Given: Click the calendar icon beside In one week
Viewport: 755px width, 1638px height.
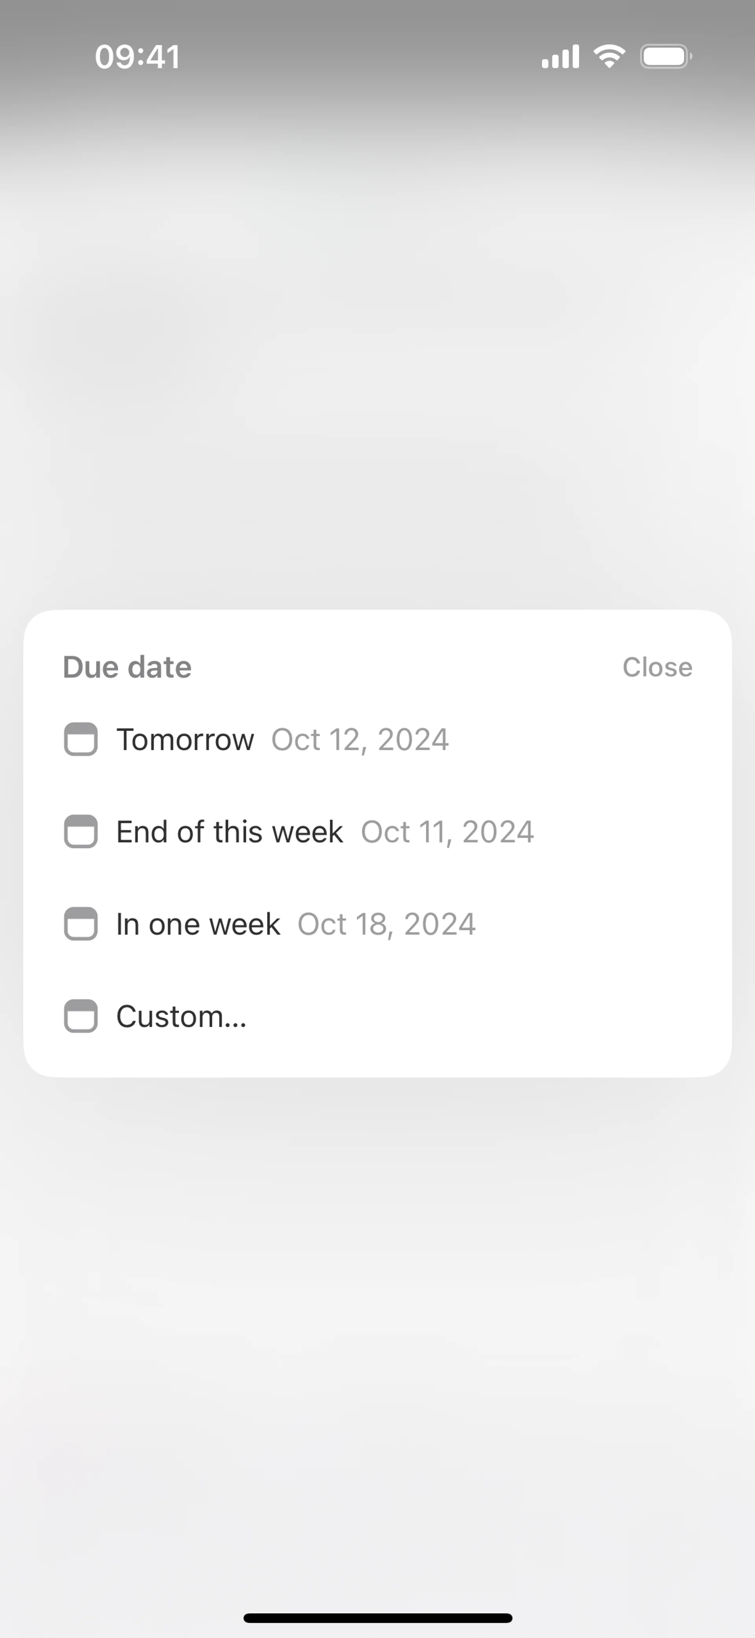Looking at the screenshot, I should pyautogui.click(x=81, y=924).
